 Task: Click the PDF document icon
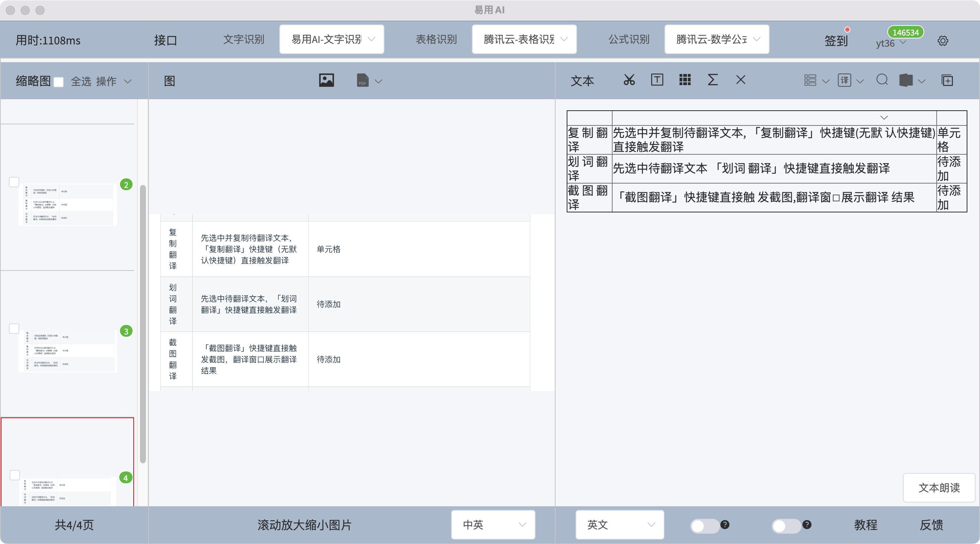363,80
